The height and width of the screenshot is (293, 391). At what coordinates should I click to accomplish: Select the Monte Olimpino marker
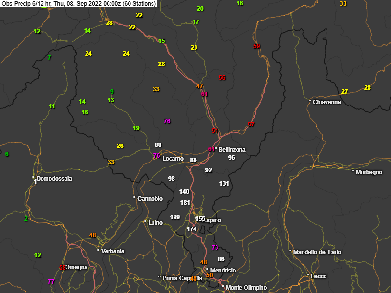(223, 287)
